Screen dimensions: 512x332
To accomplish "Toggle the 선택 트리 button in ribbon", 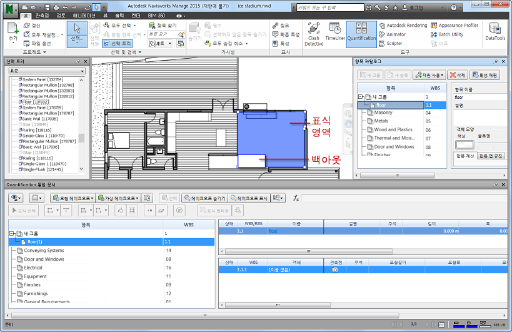I will (118, 43).
